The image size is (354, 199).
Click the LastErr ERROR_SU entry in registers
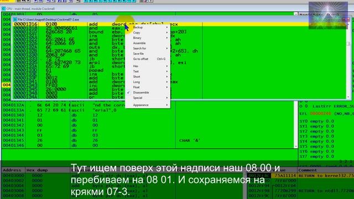333,106
